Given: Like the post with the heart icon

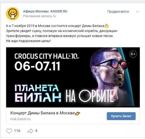Looking at the screenshot, I should [x=9, y=131].
